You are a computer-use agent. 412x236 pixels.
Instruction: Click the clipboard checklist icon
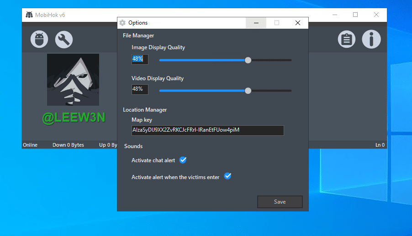point(347,39)
